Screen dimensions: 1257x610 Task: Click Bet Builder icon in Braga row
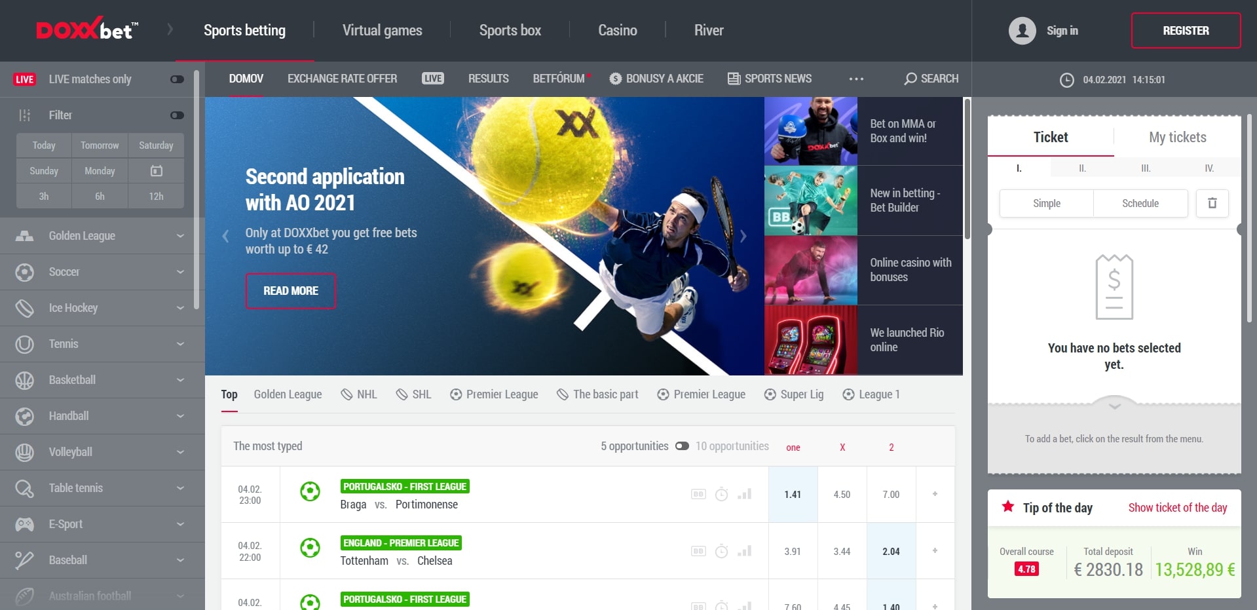coord(698,494)
